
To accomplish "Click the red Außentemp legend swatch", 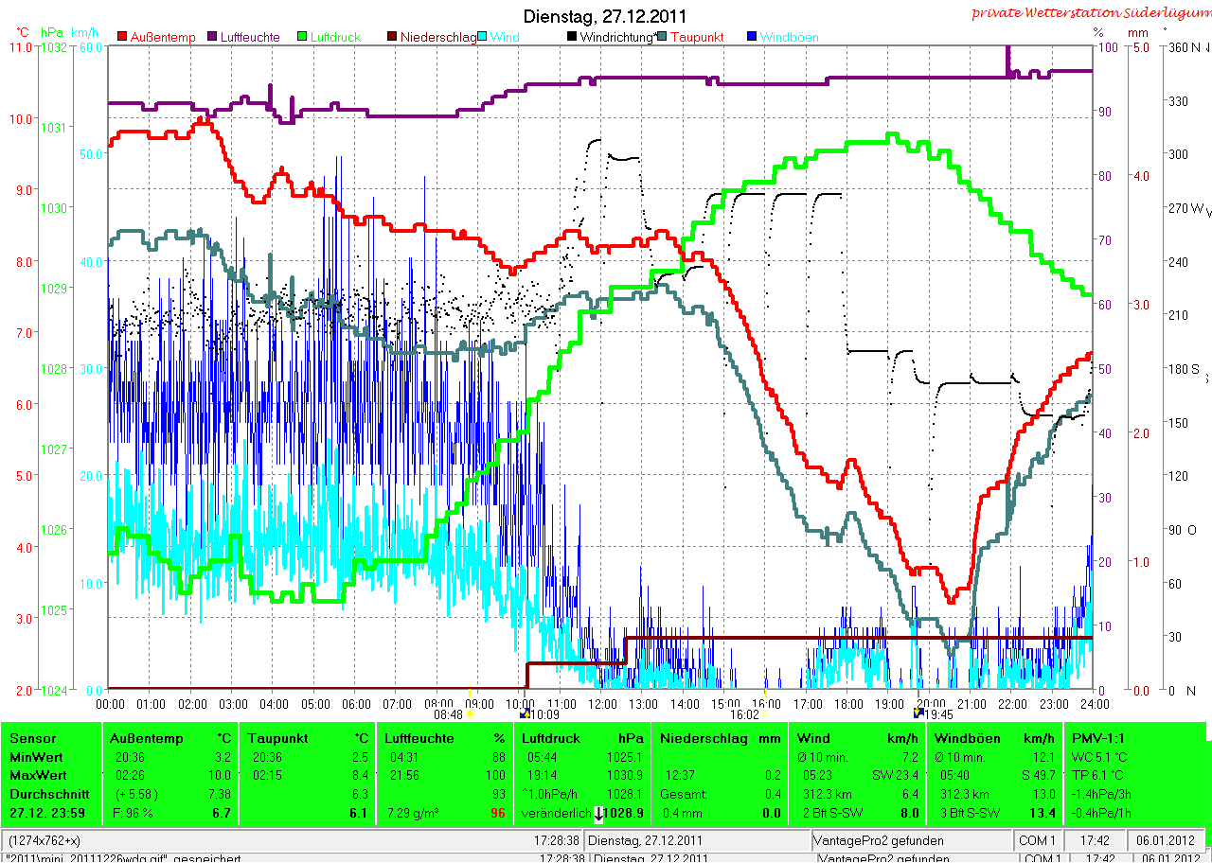I will tap(122, 37).
